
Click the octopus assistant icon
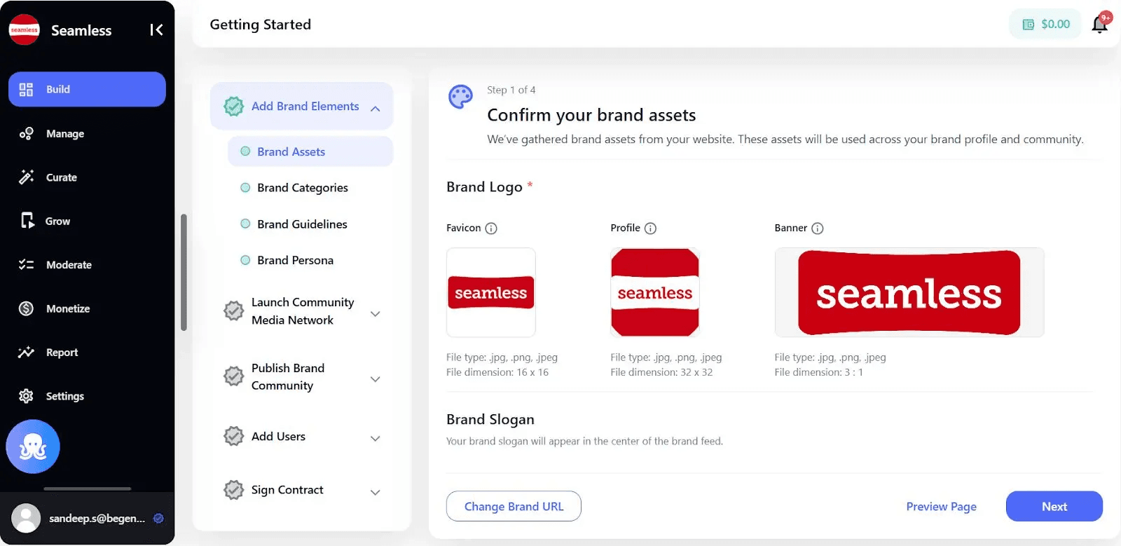[x=33, y=446]
